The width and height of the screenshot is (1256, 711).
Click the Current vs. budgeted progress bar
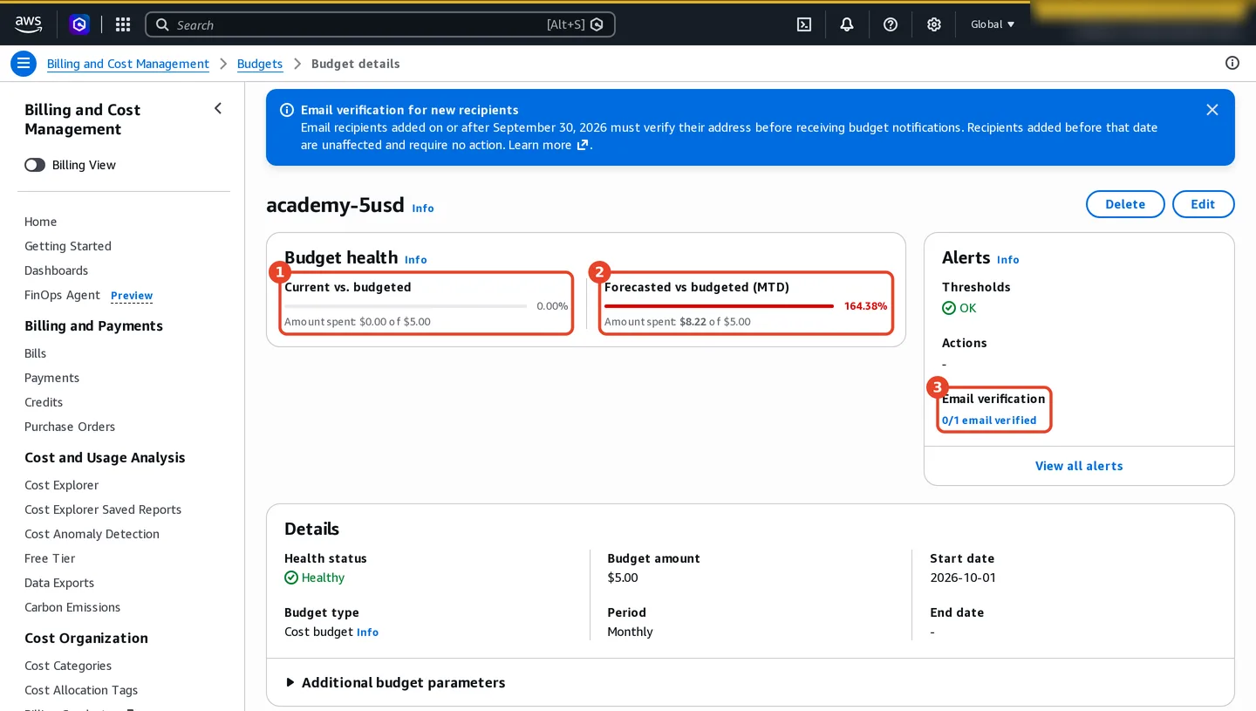(x=406, y=306)
